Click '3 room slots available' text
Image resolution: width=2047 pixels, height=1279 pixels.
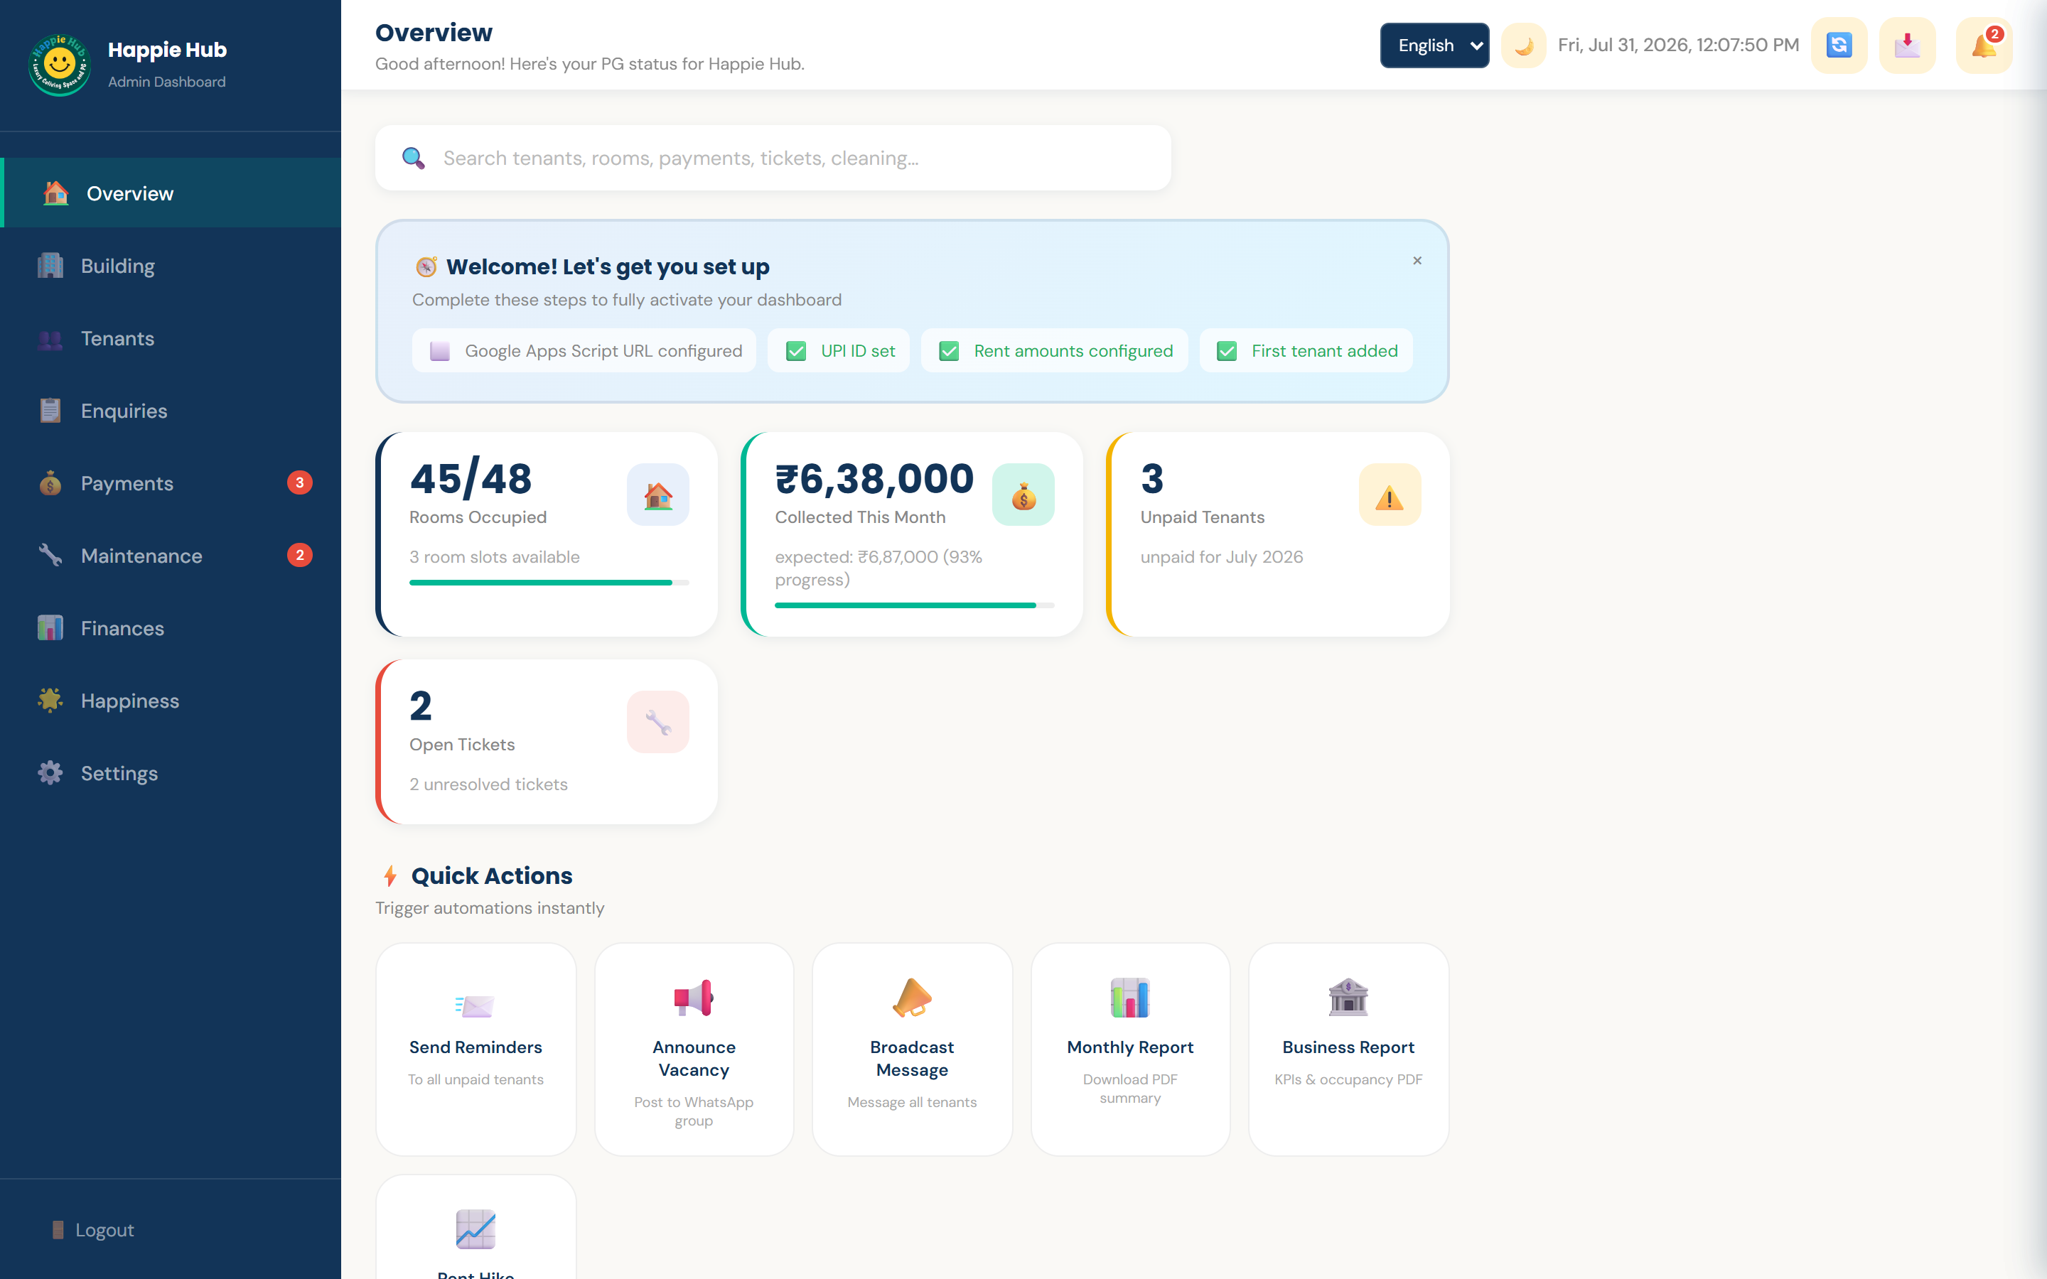pos(494,558)
